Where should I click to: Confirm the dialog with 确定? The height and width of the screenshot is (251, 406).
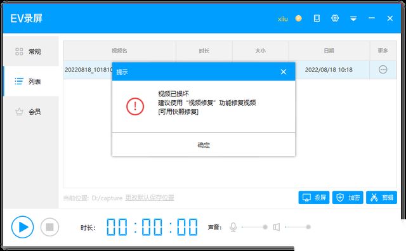(x=204, y=145)
